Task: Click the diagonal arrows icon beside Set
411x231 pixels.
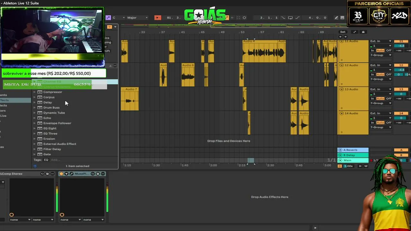Action: 354,32
